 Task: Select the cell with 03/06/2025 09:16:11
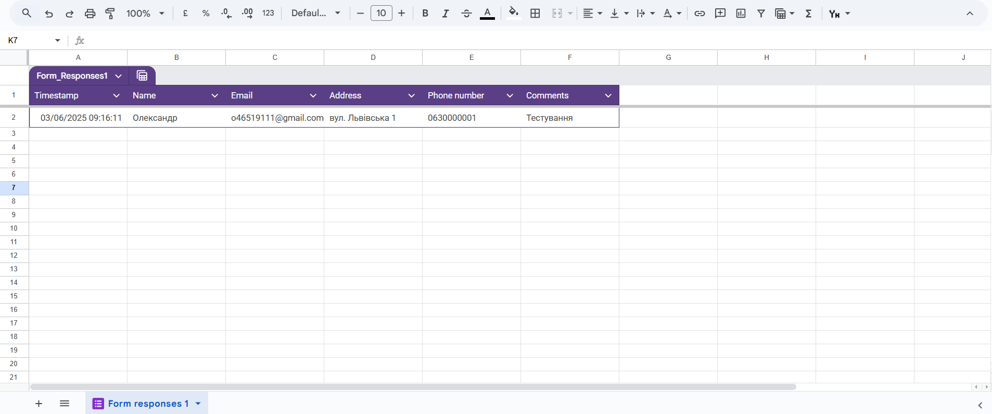78,118
